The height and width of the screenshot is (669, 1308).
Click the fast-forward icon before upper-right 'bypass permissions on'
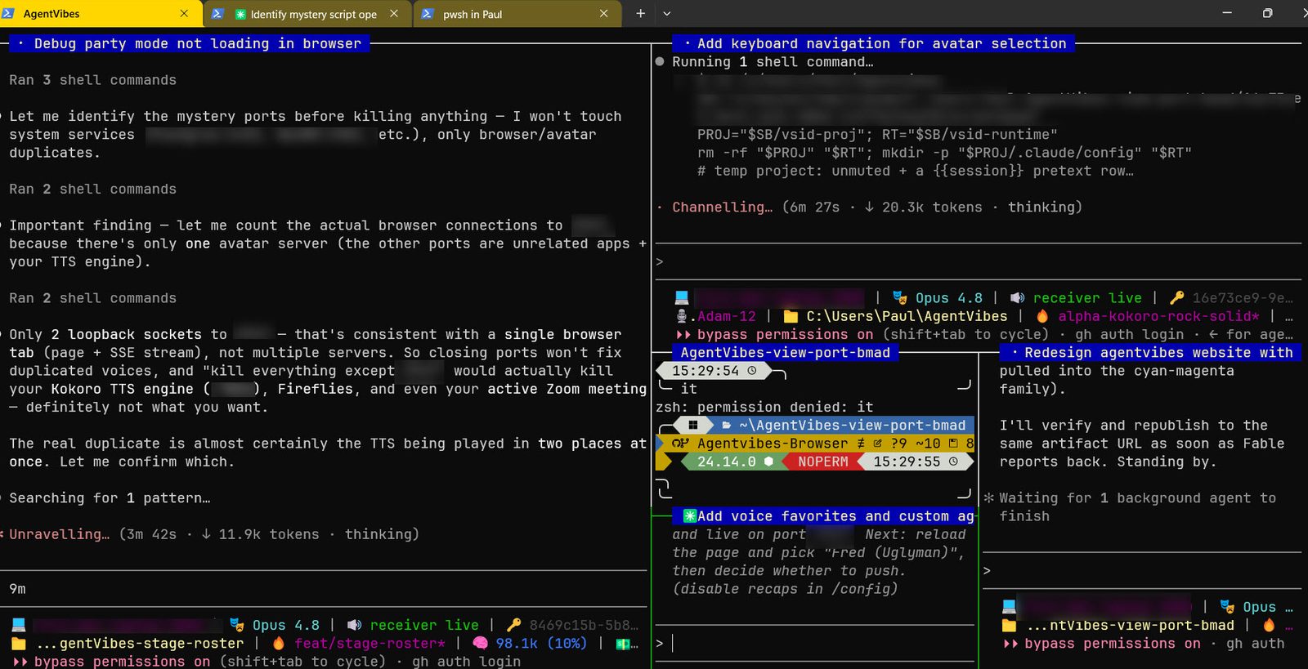683,335
